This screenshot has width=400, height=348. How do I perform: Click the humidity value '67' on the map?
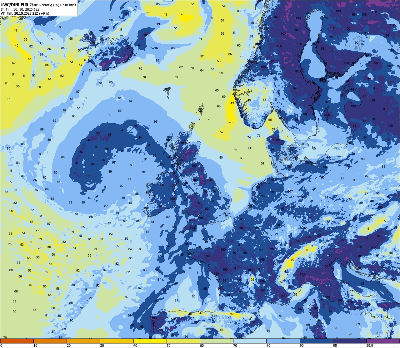click(181, 67)
